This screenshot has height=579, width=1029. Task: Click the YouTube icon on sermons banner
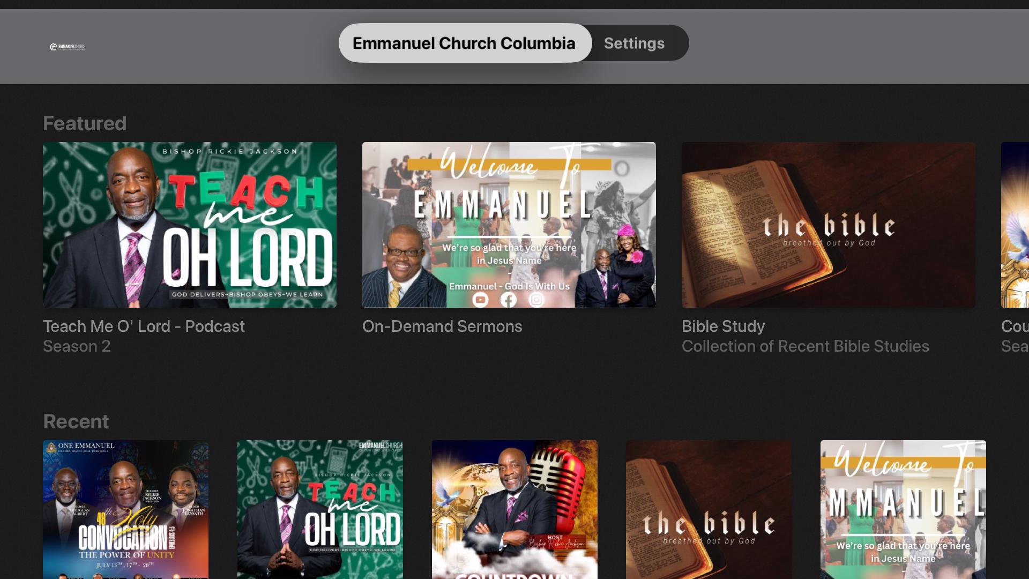480,300
